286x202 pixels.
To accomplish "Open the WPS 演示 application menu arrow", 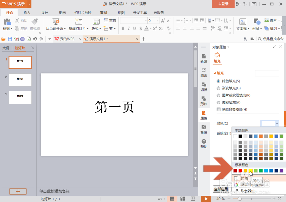I will (29, 4).
